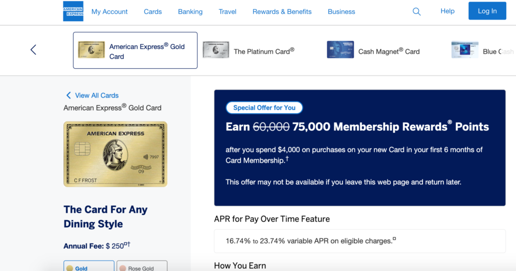Expand the Rewards & Benefits menu
Viewport: 516px width, 271px height.
(x=282, y=11)
